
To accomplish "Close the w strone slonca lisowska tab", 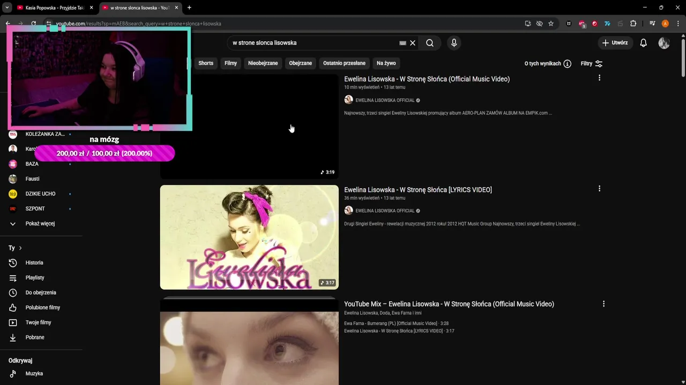I will pos(176,7).
